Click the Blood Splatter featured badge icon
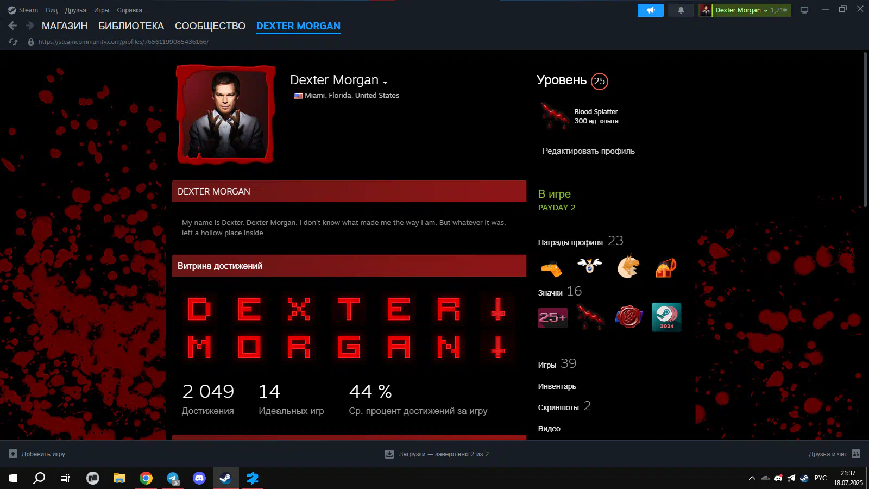869x489 pixels. [x=555, y=116]
